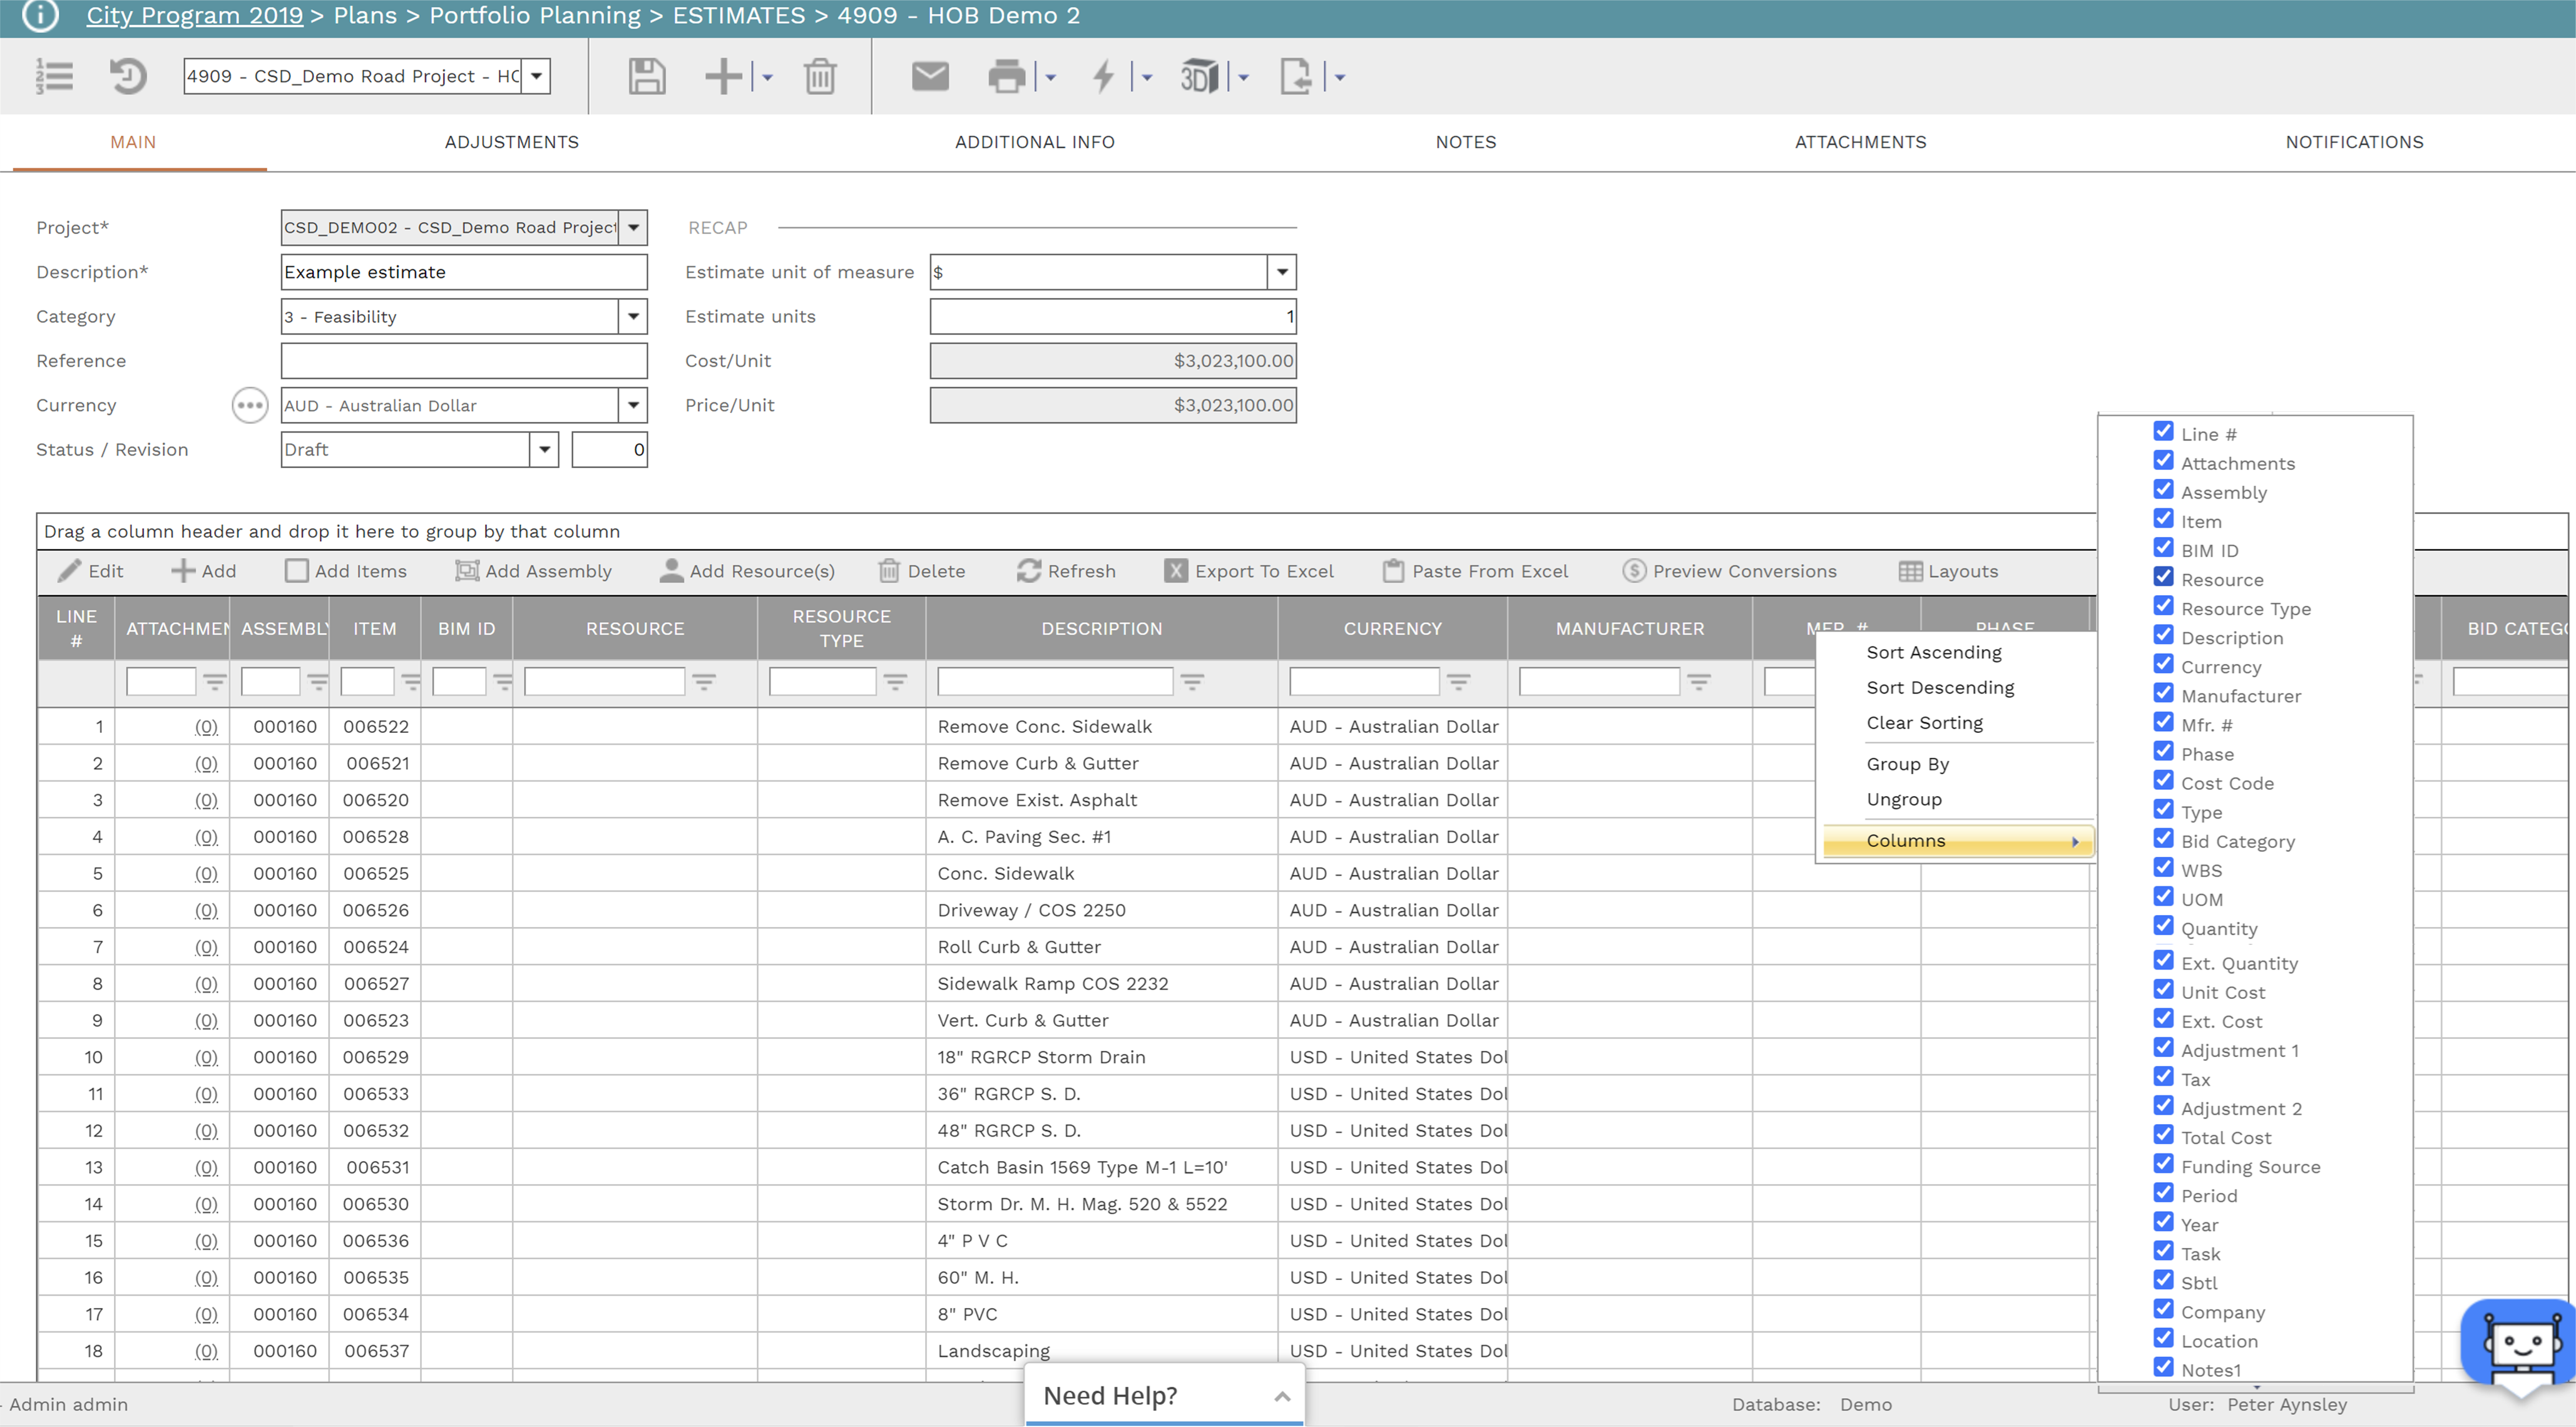Click the Add Items grid button

pyautogui.click(x=346, y=571)
